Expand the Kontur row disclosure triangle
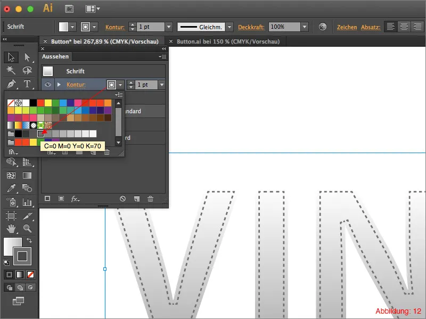 [59, 85]
